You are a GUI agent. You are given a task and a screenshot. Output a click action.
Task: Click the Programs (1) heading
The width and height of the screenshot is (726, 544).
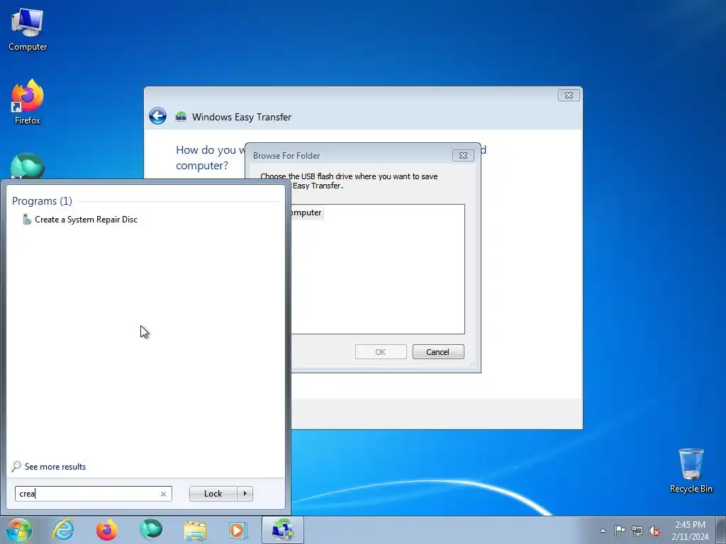pos(42,200)
